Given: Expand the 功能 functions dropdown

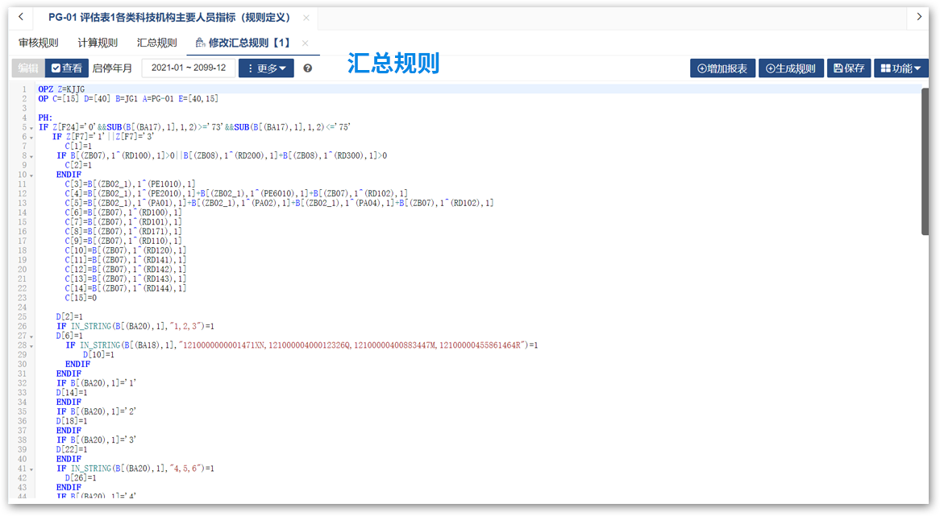Looking at the screenshot, I should pos(901,68).
